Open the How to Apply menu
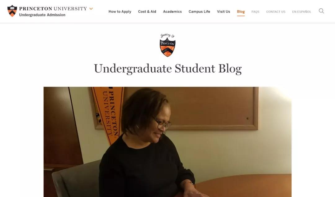This screenshot has height=197, width=335. tap(120, 11)
